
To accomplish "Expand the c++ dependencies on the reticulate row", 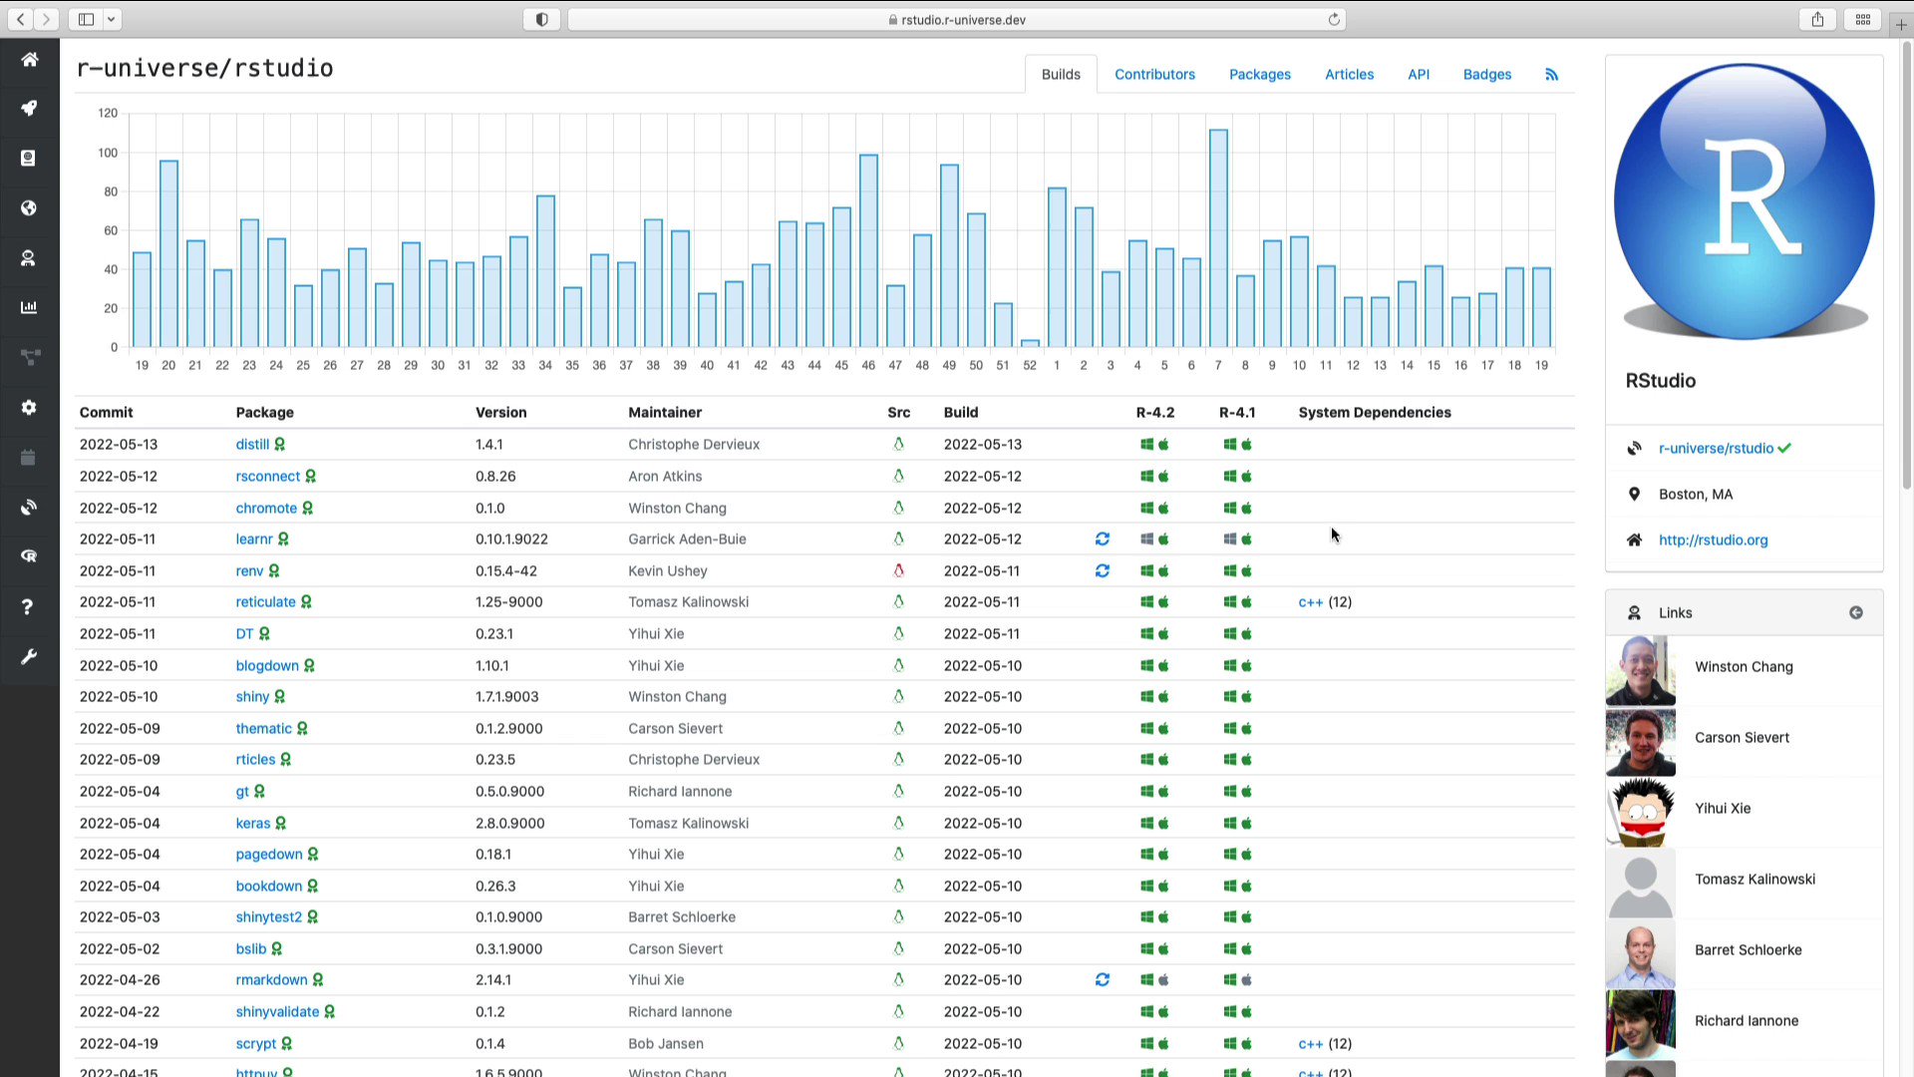I will [1310, 602].
